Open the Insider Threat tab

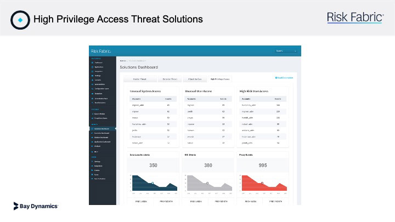[140, 79]
